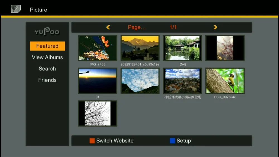Open the DSC_9976-4k woodpecker thumbnail
Image resolution: width=279 pixels, height=157 pixels.
225,81
